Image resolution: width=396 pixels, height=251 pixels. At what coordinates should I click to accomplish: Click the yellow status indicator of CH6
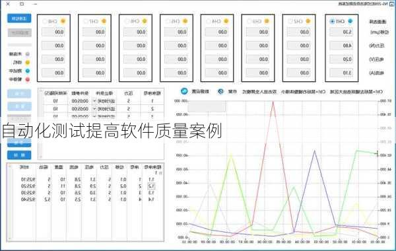tap(145, 21)
